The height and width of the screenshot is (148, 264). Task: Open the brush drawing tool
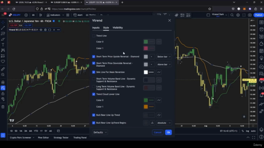3,39
